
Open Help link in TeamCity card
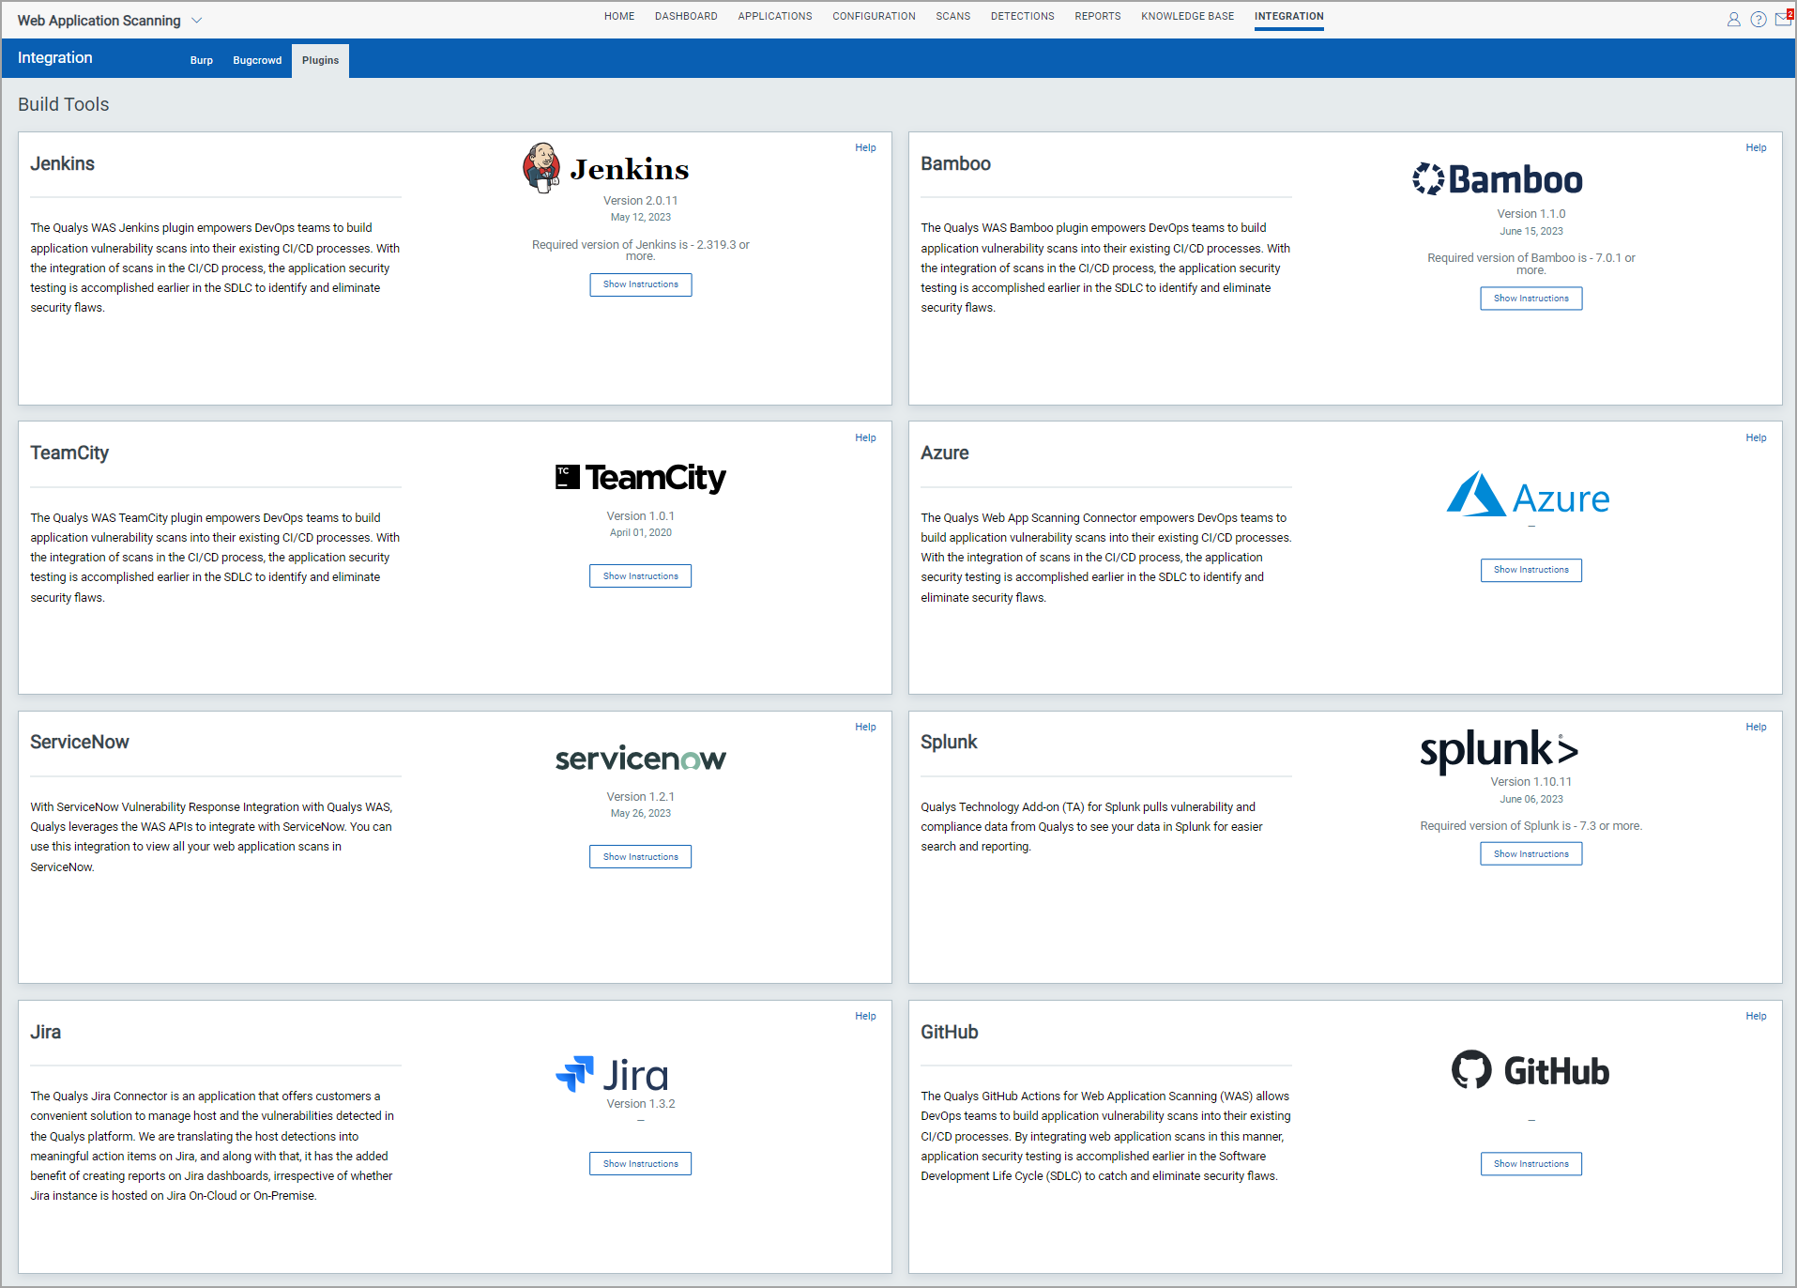click(x=865, y=437)
